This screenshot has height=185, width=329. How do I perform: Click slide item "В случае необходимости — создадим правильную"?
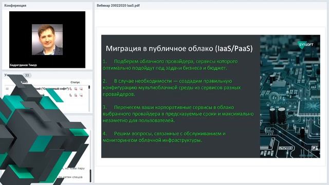point(172,87)
